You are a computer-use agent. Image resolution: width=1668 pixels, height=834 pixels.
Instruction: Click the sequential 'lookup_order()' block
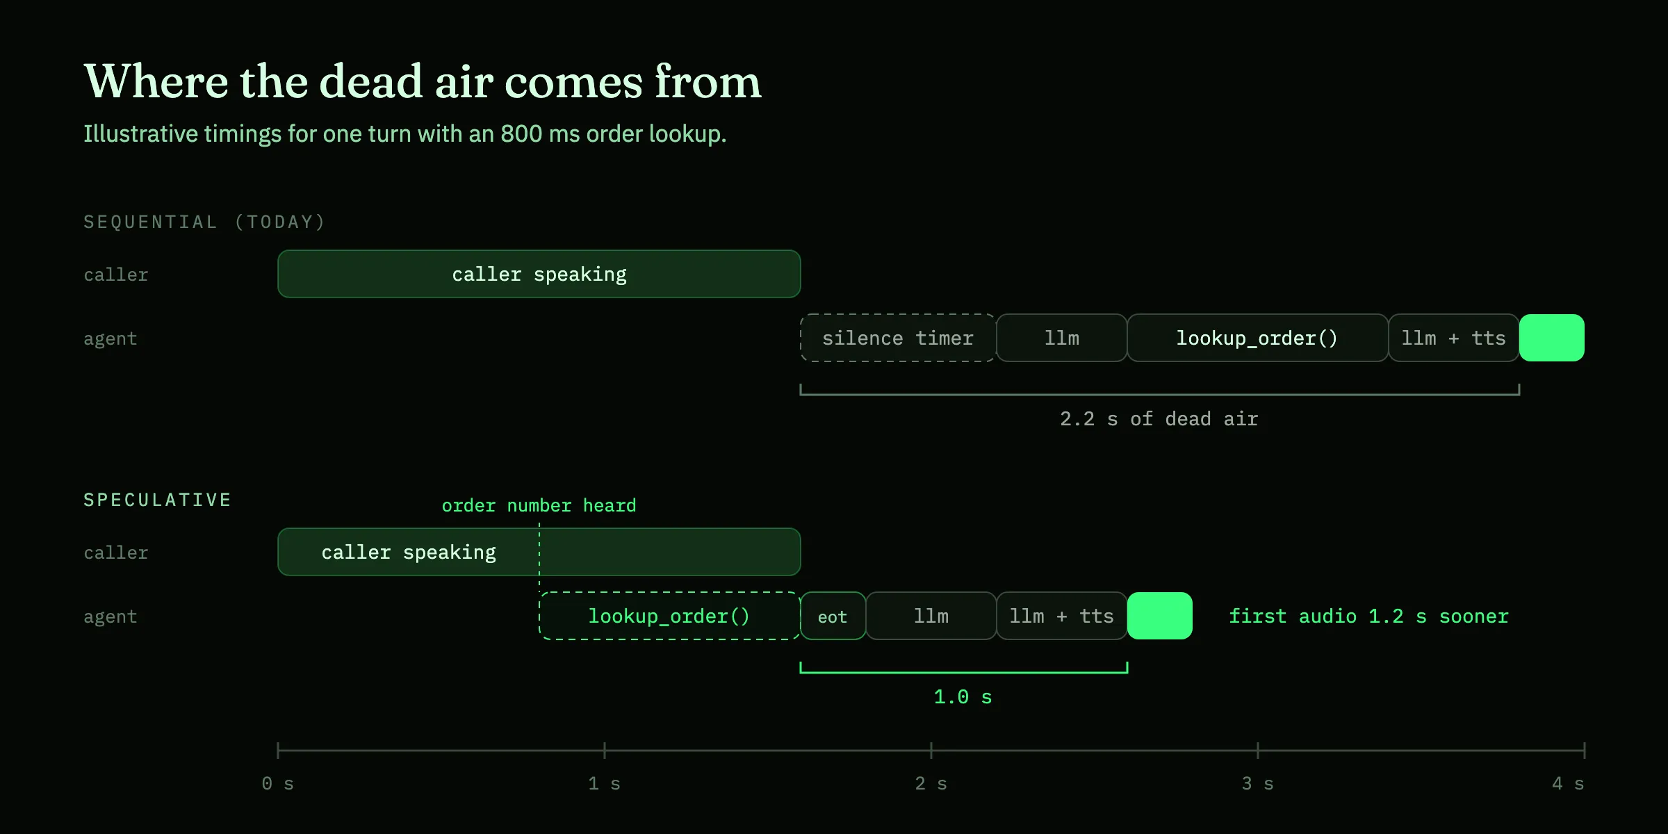[x=1257, y=338]
